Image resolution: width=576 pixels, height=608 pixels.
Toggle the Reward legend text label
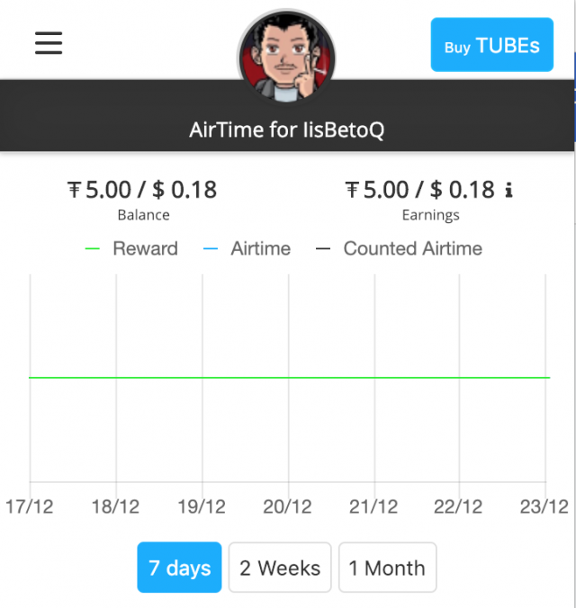pos(145,249)
